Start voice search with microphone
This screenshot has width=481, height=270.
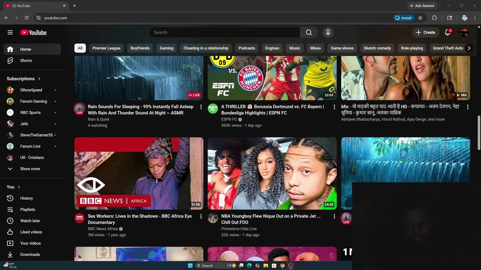coord(328,32)
